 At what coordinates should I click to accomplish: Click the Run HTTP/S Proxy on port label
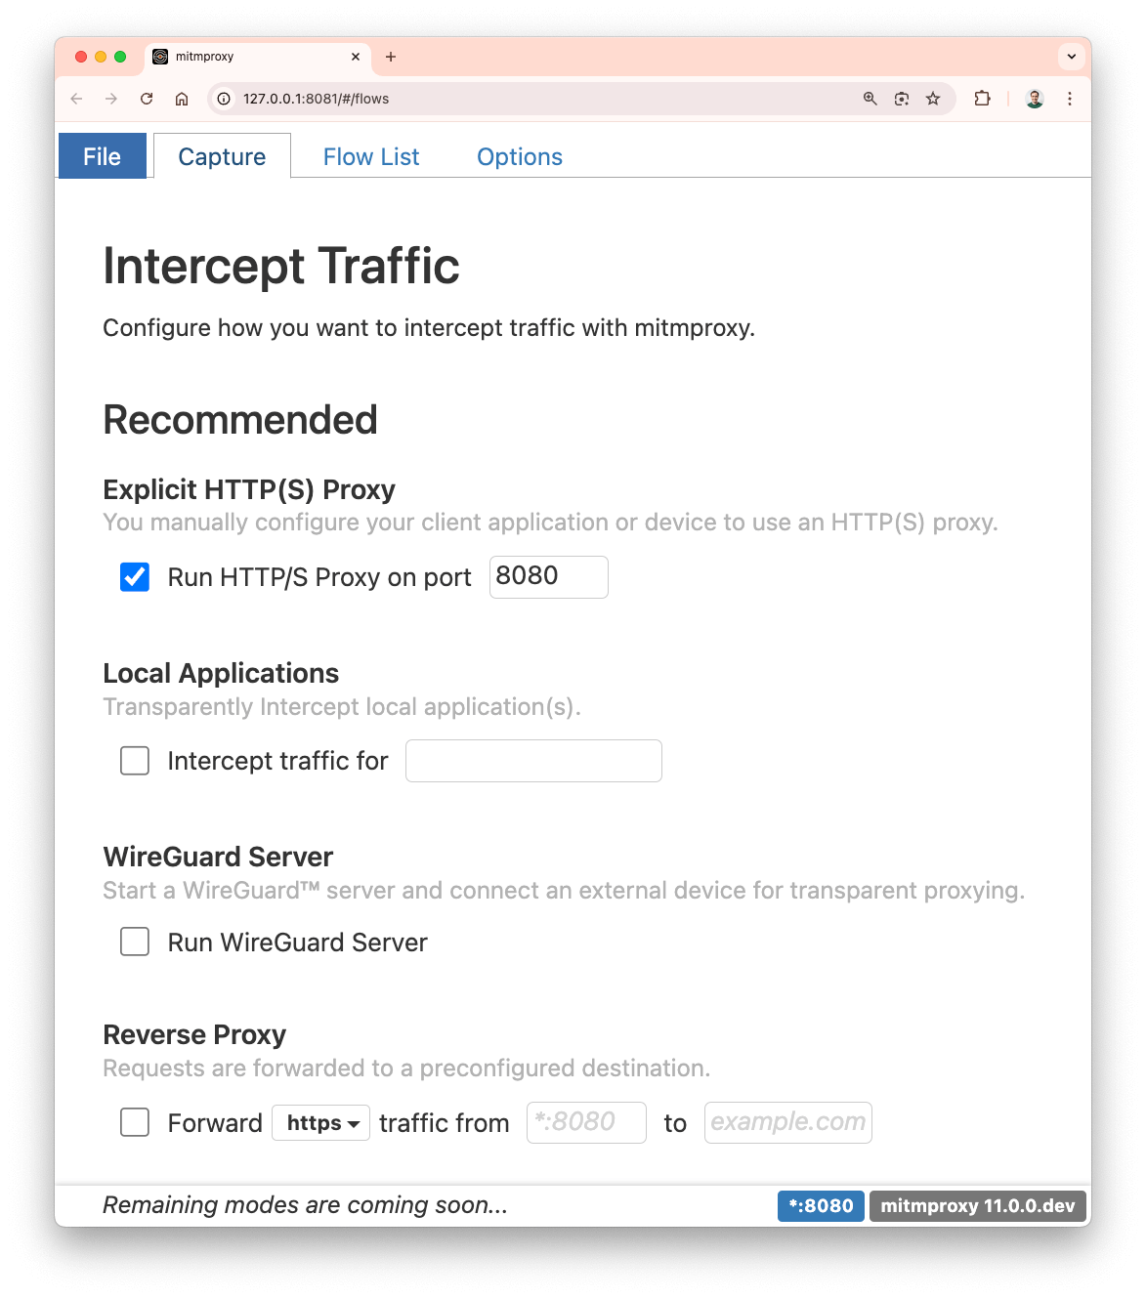point(319,577)
